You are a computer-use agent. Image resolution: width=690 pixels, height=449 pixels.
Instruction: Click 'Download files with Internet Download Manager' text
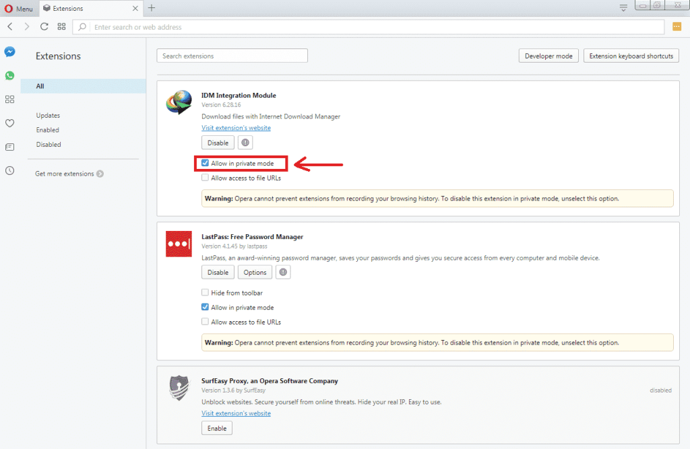[x=271, y=116]
